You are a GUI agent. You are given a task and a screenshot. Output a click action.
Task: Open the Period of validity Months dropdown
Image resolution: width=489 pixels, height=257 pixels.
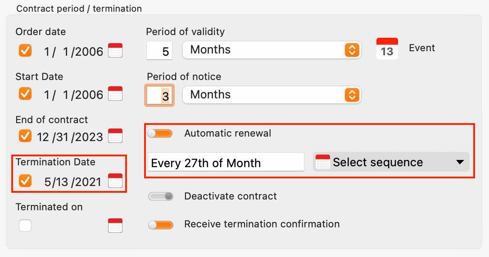point(272,50)
